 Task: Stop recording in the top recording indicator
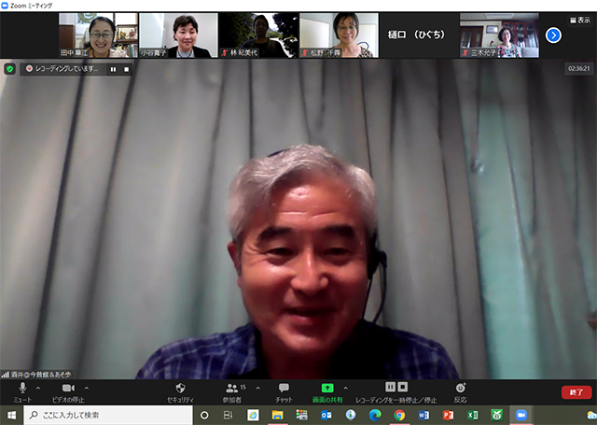pyautogui.click(x=126, y=68)
